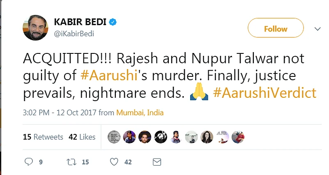
Task: View the 15 Retweets list
Action: [43, 137]
